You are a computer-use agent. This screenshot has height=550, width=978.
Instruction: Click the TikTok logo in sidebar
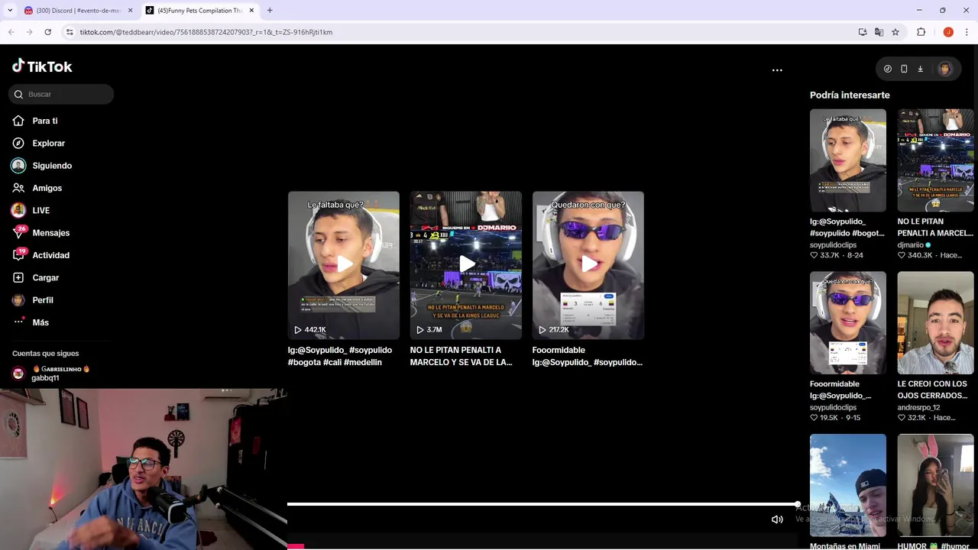(42, 66)
